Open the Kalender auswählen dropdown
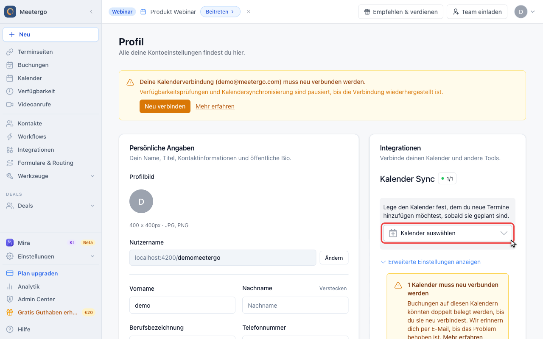Image resolution: width=543 pixels, height=339 pixels. pyautogui.click(x=448, y=233)
